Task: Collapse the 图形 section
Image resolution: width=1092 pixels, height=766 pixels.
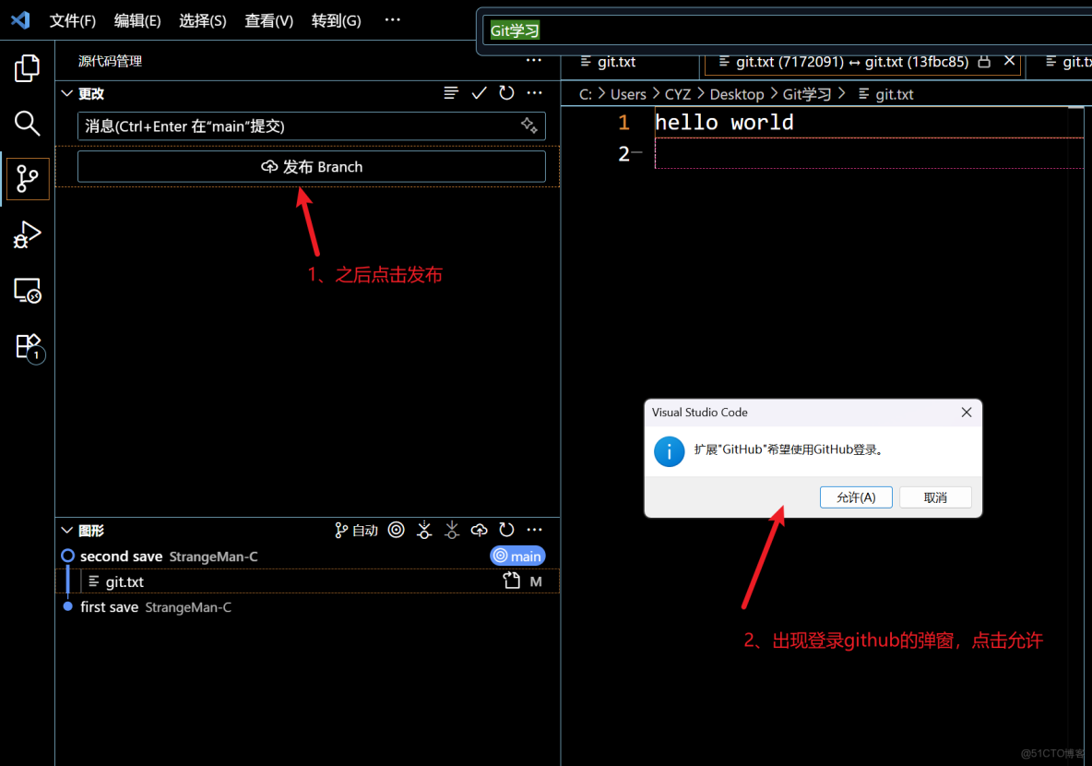Action: tap(66, 530)
